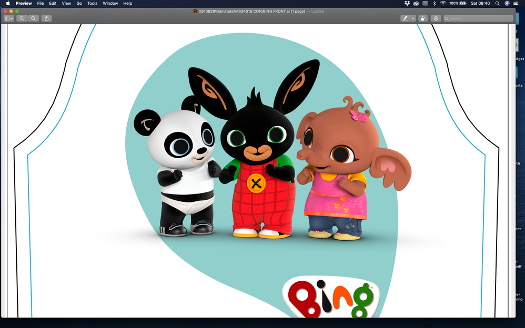
Task: Click the Locked label in title bar
Action: pyautogui.click(x=318, y=12)
